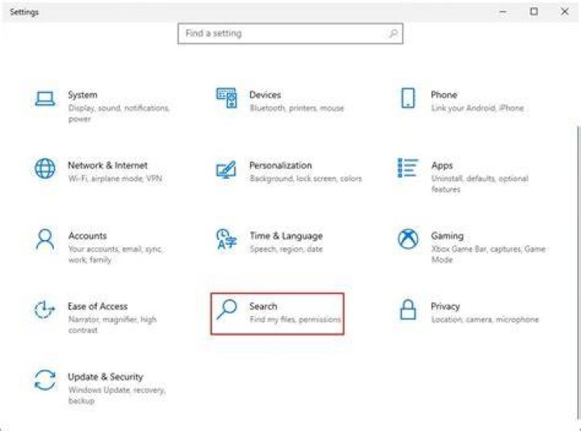Open System settings title

click(x=82, y=95)
